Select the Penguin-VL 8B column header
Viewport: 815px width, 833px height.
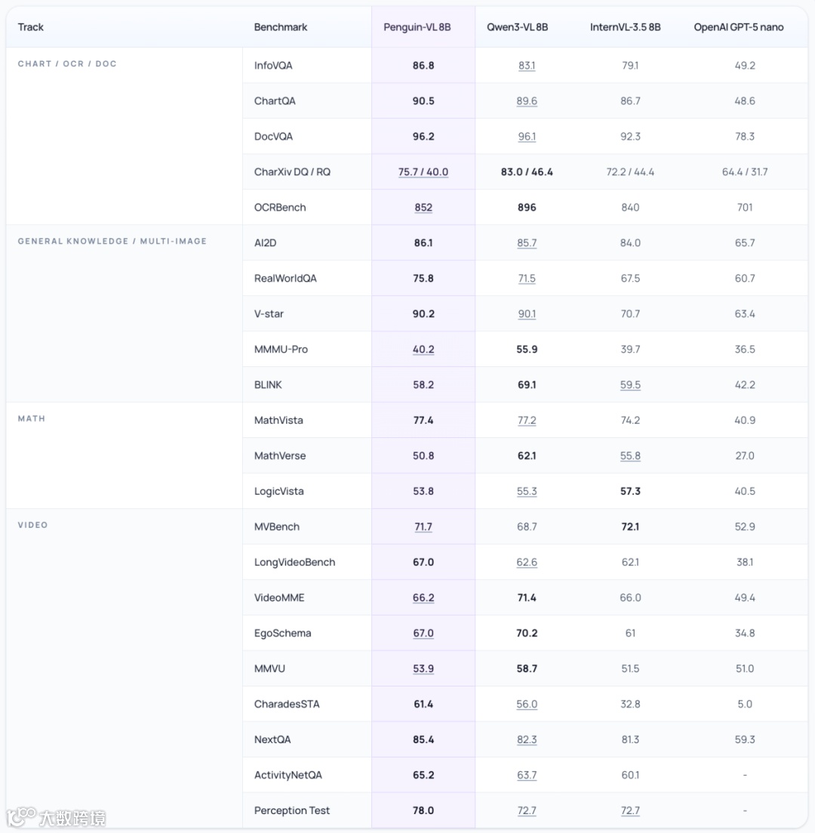coord(417,27)
